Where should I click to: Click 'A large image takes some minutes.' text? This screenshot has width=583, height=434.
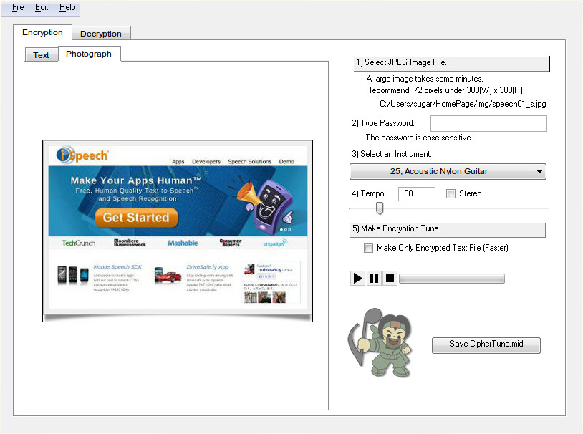pos(424,79)
